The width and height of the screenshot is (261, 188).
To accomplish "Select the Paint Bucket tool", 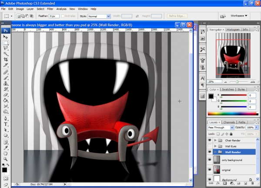I will coord(6,100).
